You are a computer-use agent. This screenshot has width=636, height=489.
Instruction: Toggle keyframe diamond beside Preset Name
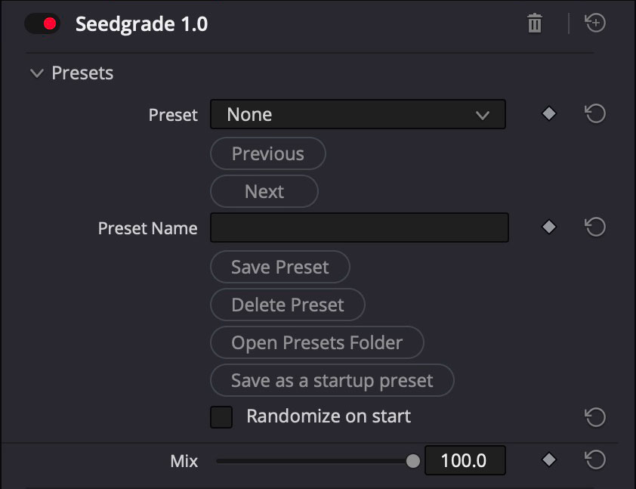point(548,227)
